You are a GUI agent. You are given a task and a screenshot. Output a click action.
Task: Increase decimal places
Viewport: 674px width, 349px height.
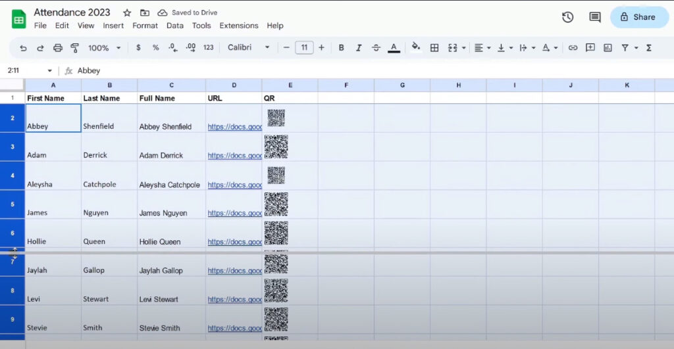click(x=190, y=47)
